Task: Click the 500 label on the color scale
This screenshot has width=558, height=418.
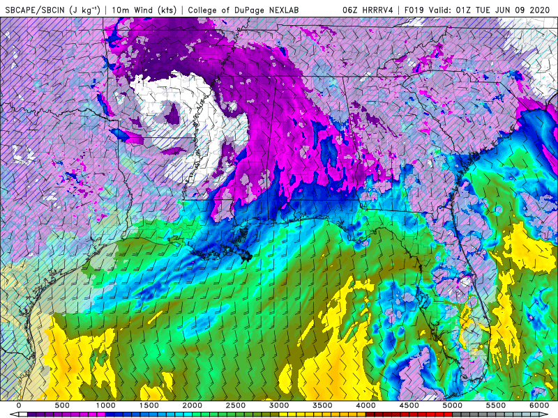Action: (x=62, y=405)
